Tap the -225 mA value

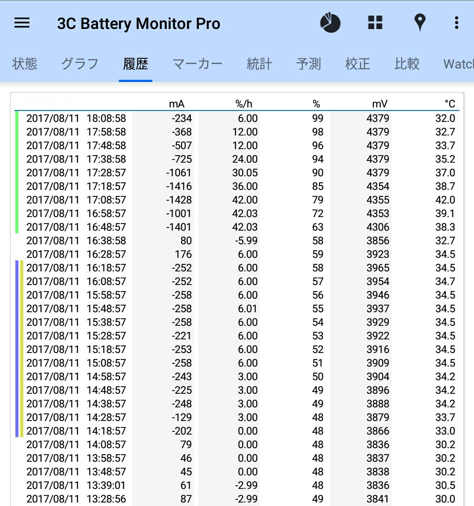pyautogui.click(x=182, y=390)
